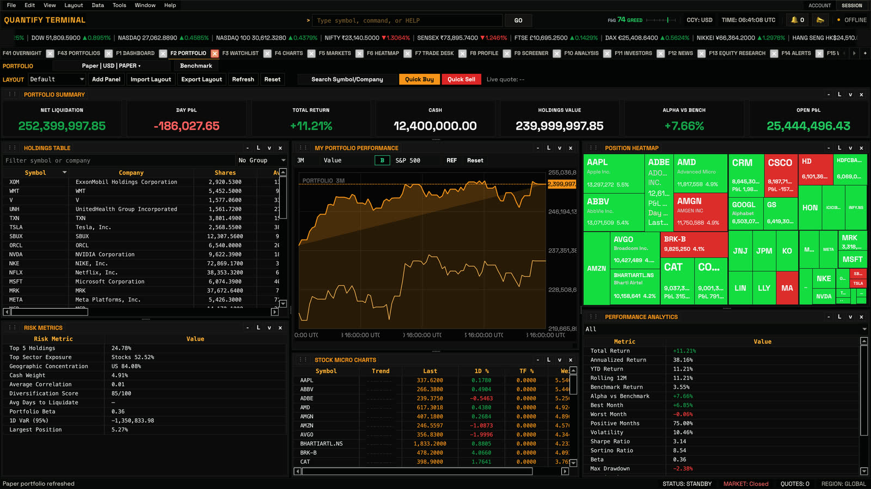The width and height of the screenshot is (871, 489).
Task: Toggle the Benchmark button in portfolio bar
Action: (x=196, y=66)
